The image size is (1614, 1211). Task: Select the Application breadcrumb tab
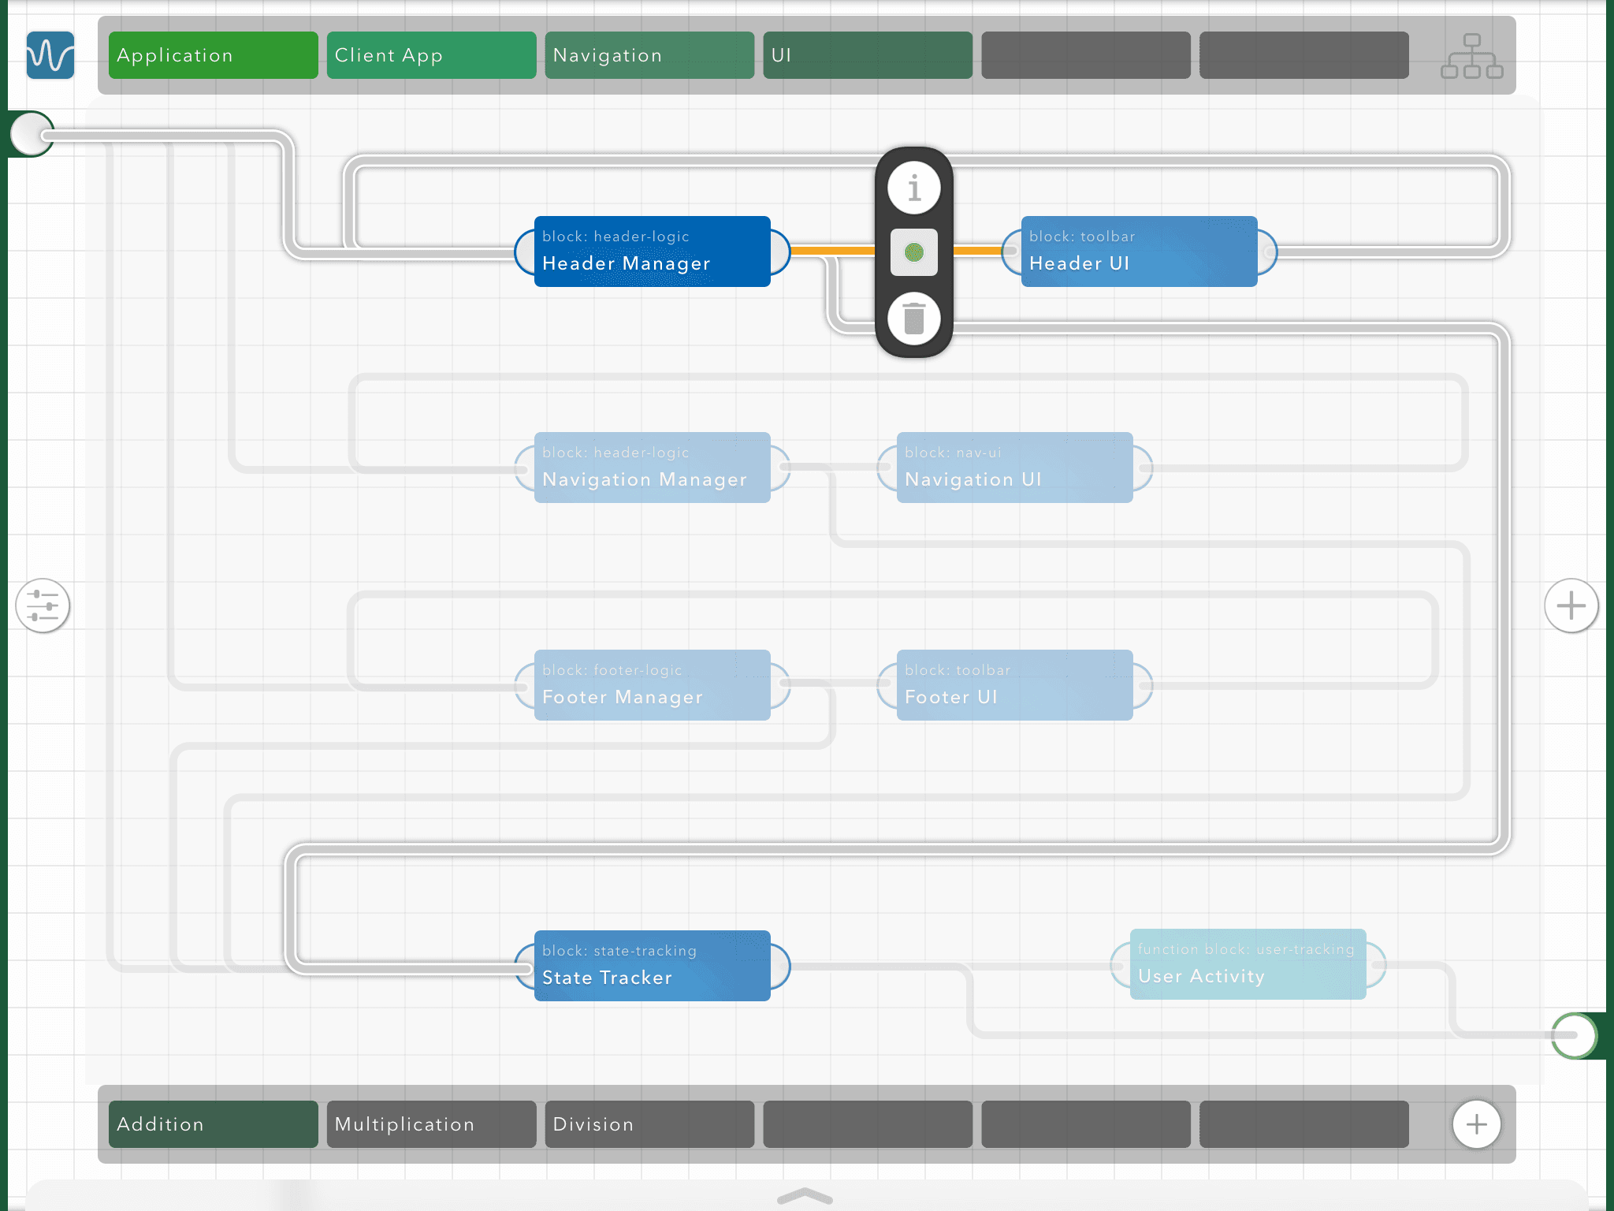213,55
